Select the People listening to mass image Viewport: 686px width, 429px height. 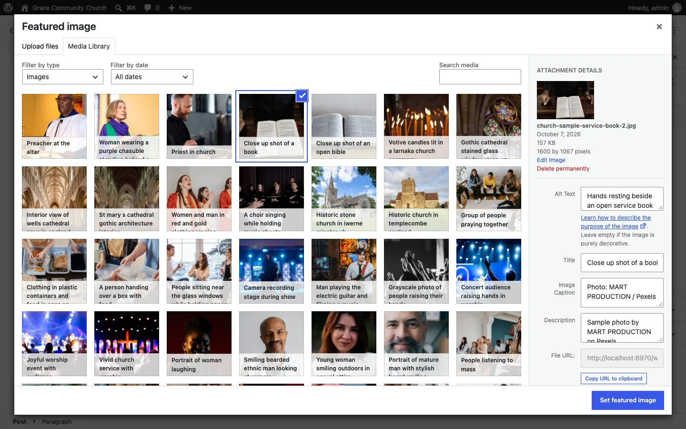point(489,344)
